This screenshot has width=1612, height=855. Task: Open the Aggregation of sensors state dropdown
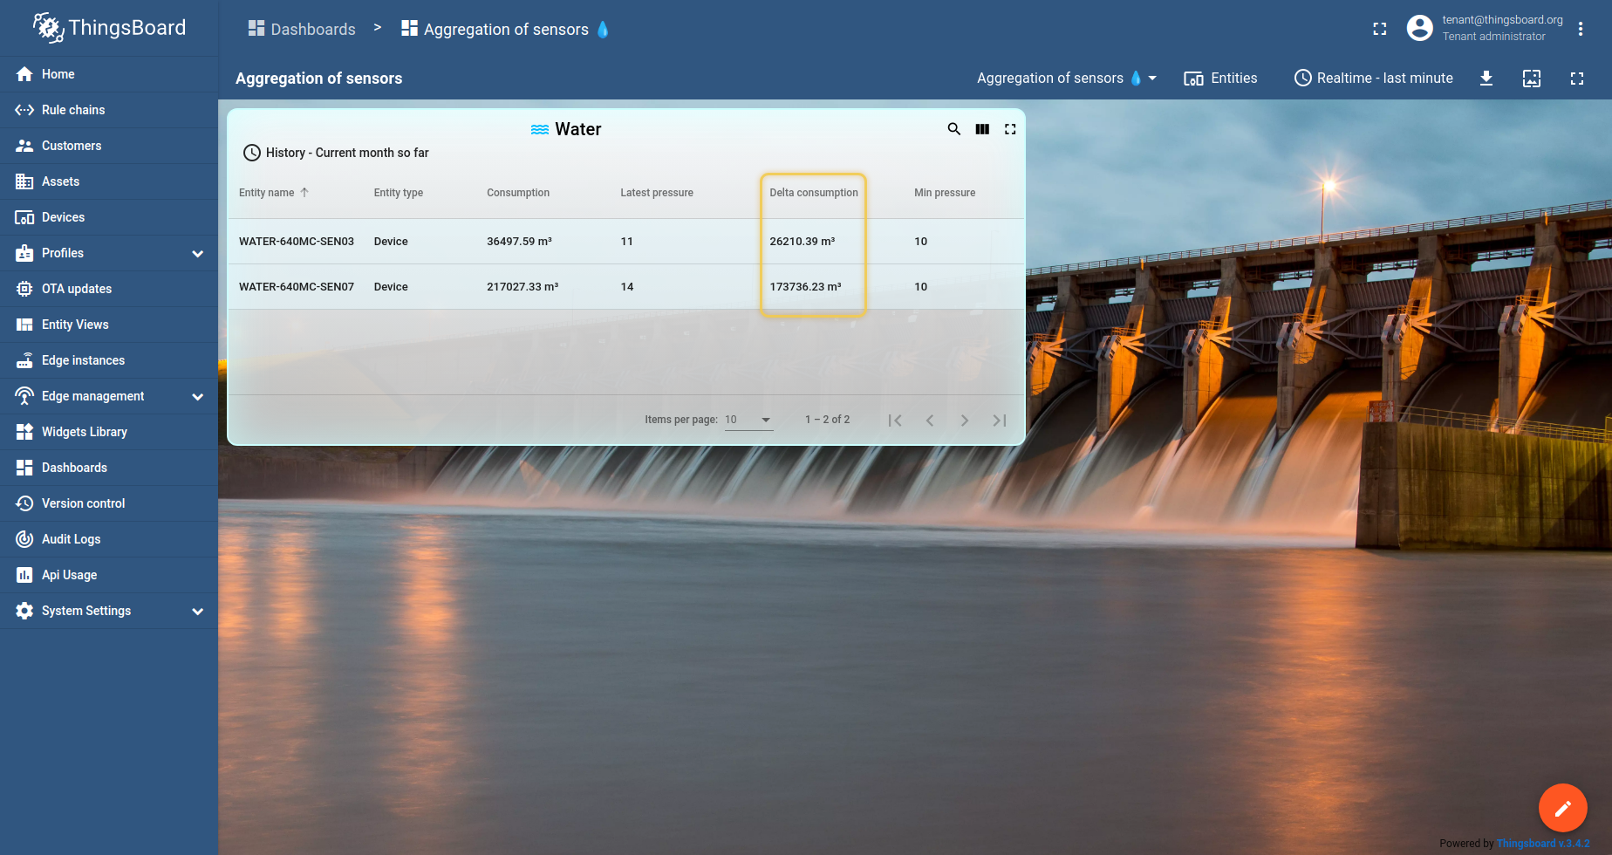1066,79
